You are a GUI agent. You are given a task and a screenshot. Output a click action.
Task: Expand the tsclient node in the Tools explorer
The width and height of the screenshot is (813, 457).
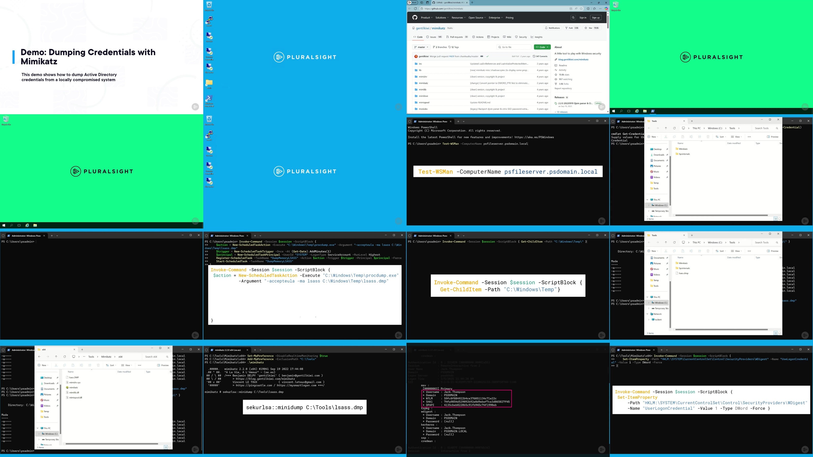[649, 320]
